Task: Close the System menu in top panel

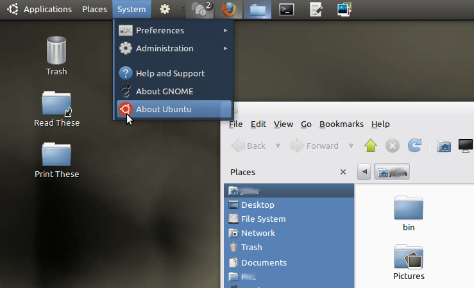Action: coord(131,10)
